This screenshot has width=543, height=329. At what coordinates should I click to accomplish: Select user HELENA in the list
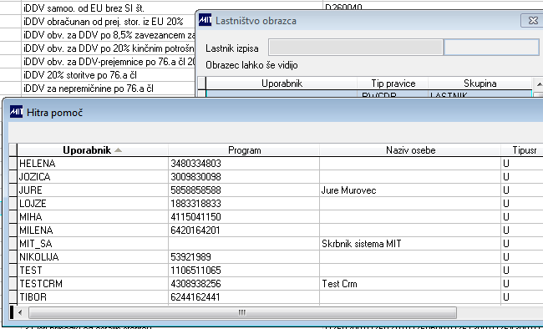coord(38,164)
